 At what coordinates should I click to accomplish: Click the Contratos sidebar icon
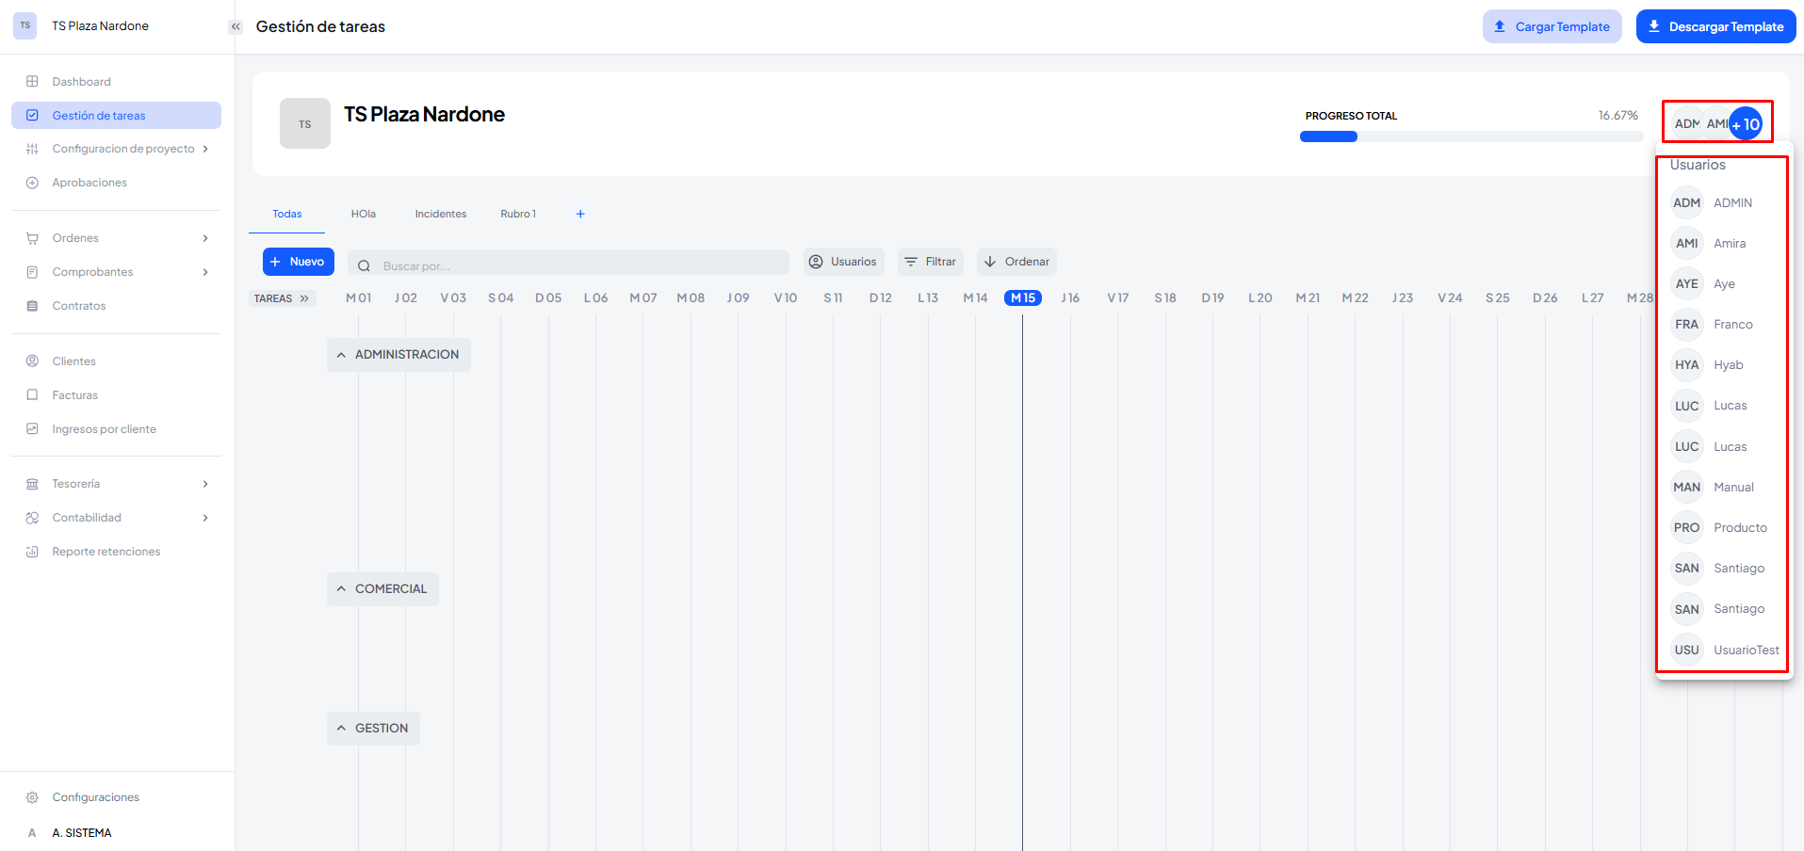[x=32, y=306]
